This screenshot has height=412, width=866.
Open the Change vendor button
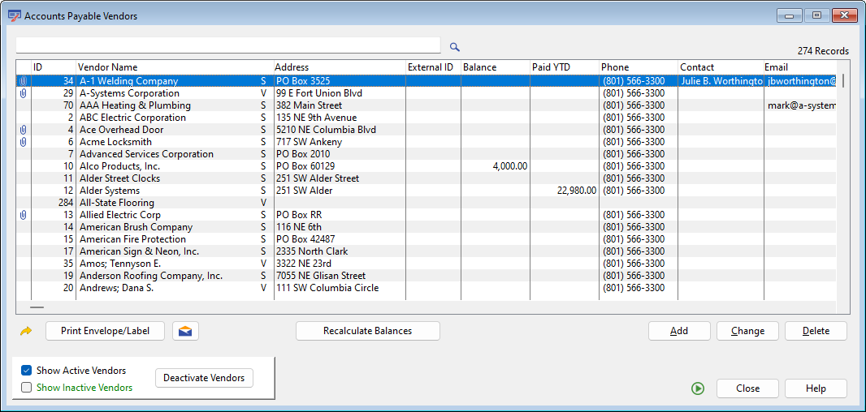747,331
